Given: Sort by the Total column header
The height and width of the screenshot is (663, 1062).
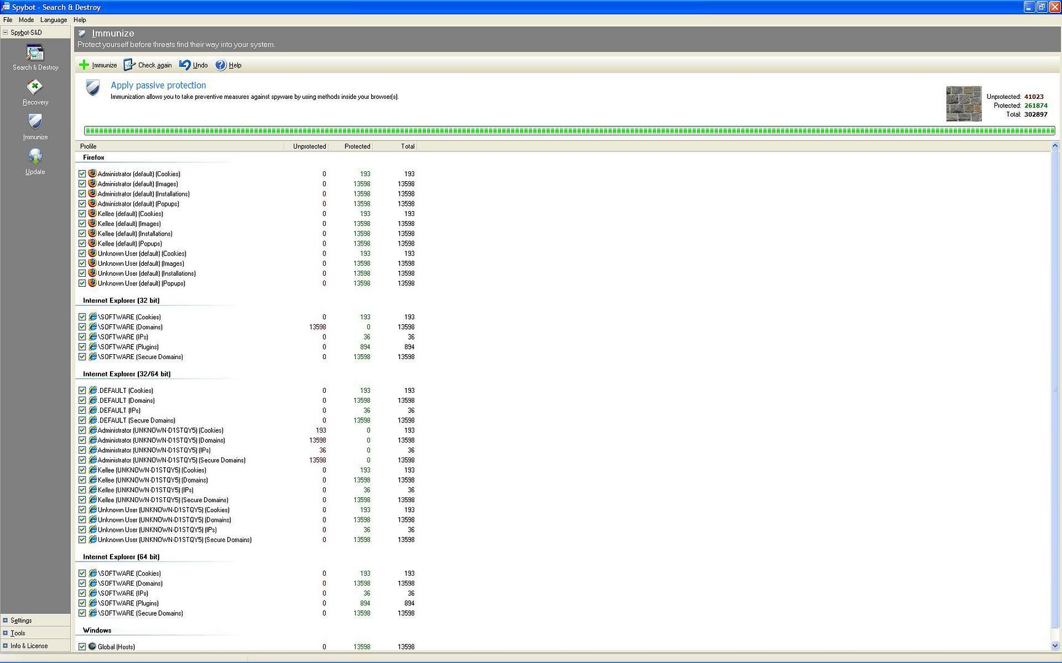Looking at the screenshot, I should (395, 146).
